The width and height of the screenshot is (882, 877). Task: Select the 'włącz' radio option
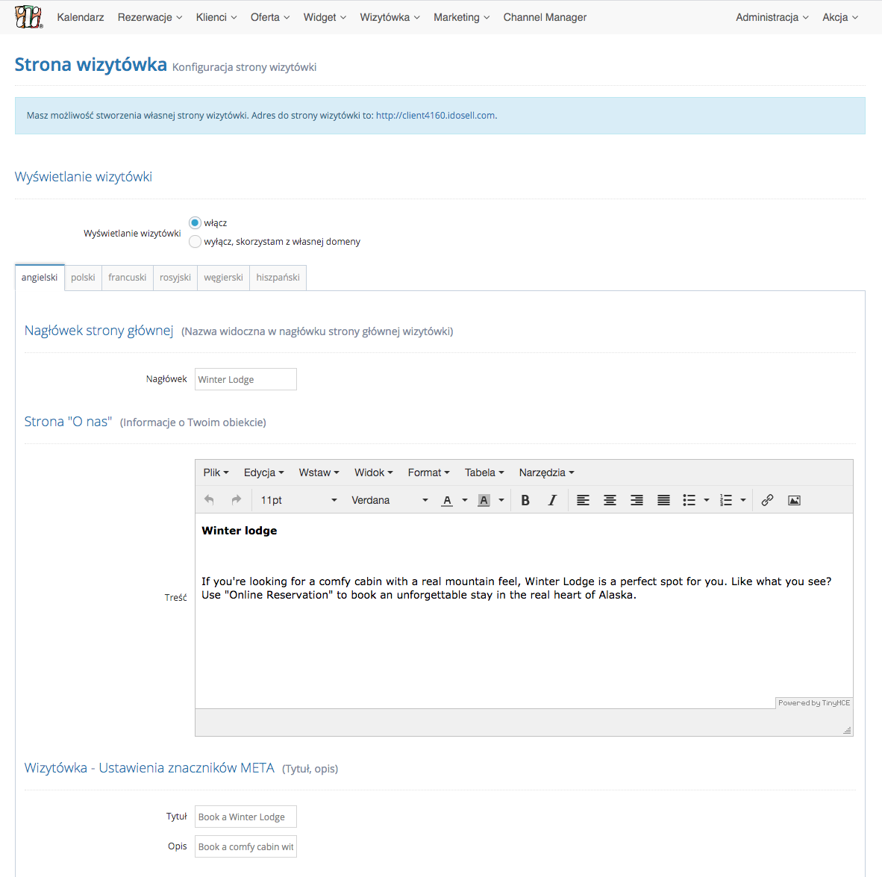195,222
